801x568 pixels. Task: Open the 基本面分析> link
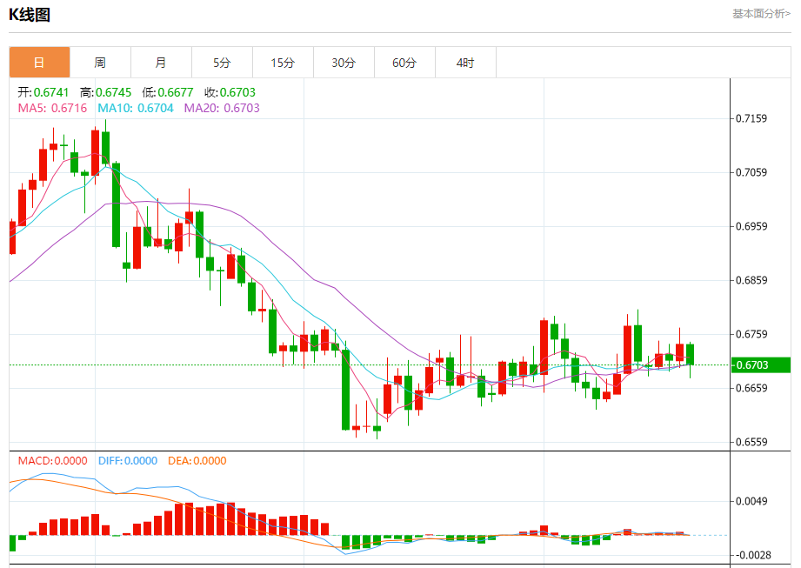pyautogui.click(x=761, y=14)
